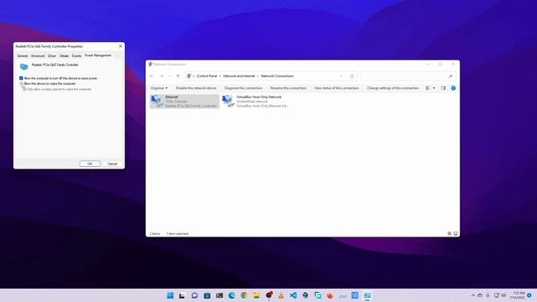Viewport: 537px width, 302px height.
Task: Open the taskbar clock and date
Action: pyautogui.click(x=517, y=295)
